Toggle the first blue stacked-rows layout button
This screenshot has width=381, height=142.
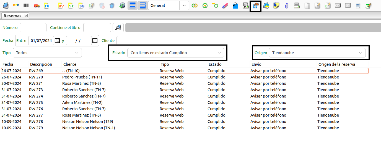[133, 6]
